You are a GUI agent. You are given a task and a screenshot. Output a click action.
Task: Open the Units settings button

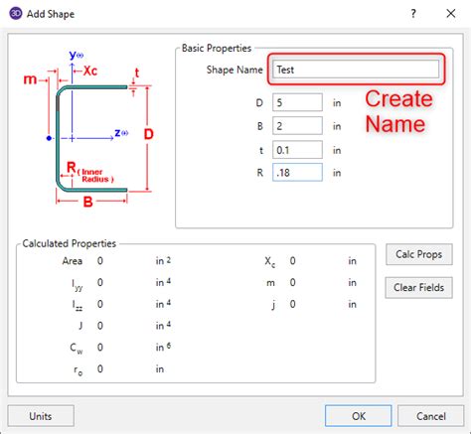[x=41, y=416]
